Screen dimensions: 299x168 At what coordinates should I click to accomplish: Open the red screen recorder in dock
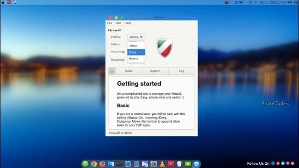click(171, 164)
